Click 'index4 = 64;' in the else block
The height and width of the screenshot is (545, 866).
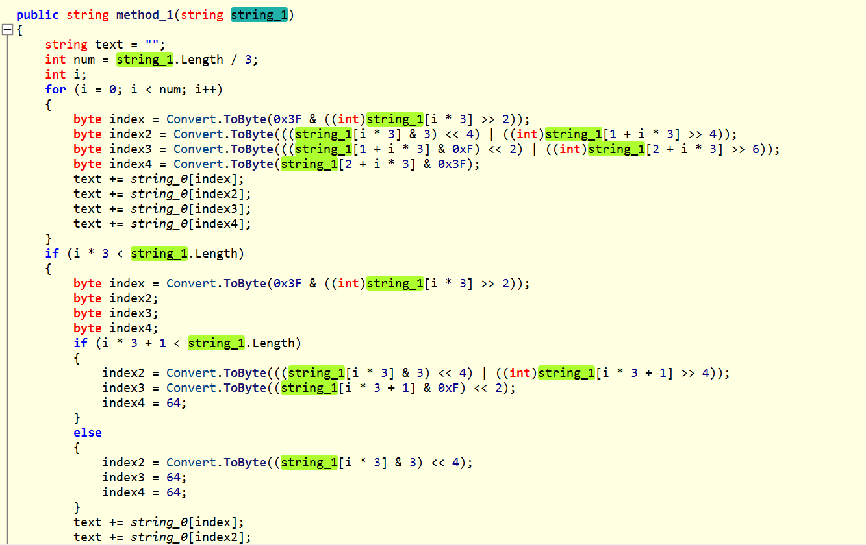coord(144,492)
